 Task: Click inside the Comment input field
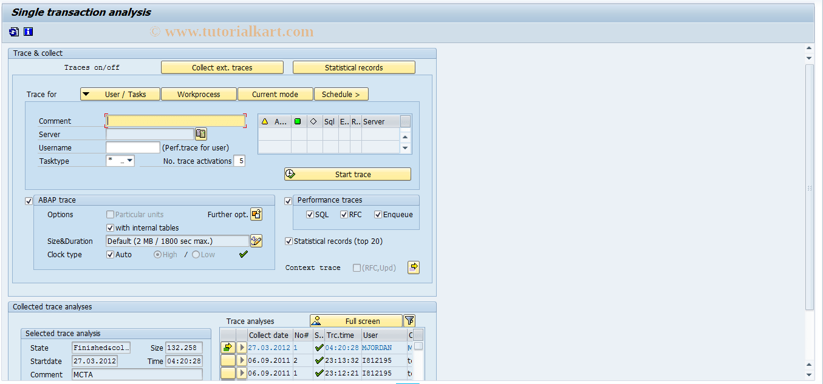175,121
